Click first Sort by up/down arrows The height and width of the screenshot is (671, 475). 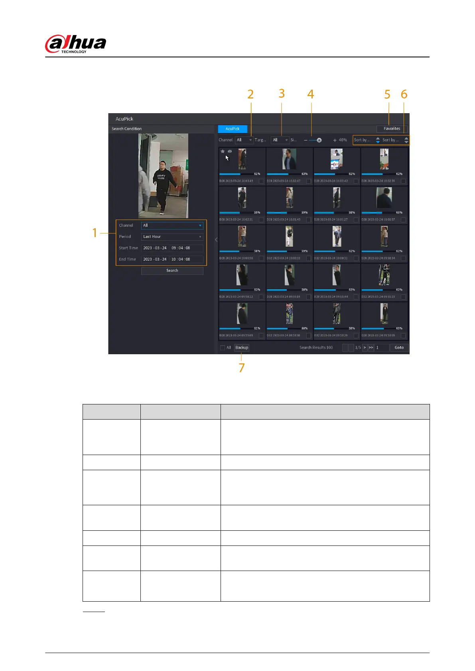point(378,140)
